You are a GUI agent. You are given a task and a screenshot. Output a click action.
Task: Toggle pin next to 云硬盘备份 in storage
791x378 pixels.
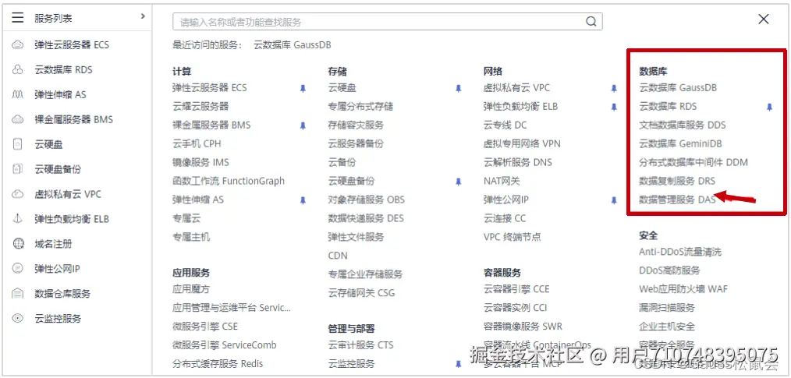458,182
